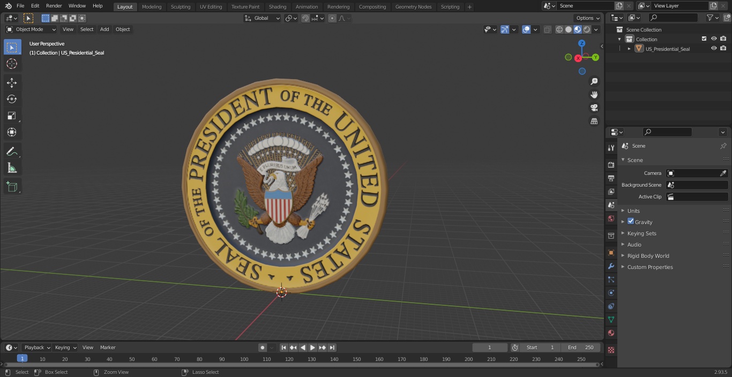Play the animation forward
732x377 pixels.
(312, 348)
